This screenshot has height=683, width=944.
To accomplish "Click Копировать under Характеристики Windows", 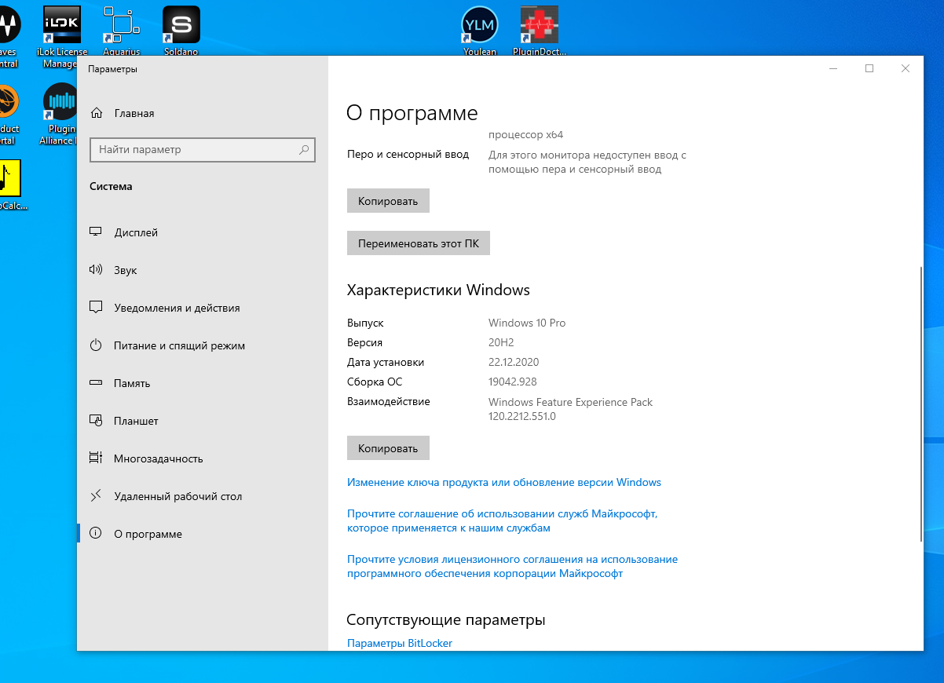I will click(388, 448).
